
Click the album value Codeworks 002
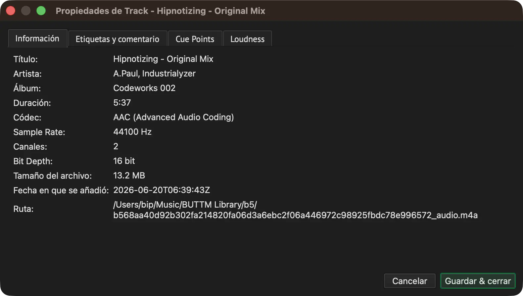(x=144, y=88)
